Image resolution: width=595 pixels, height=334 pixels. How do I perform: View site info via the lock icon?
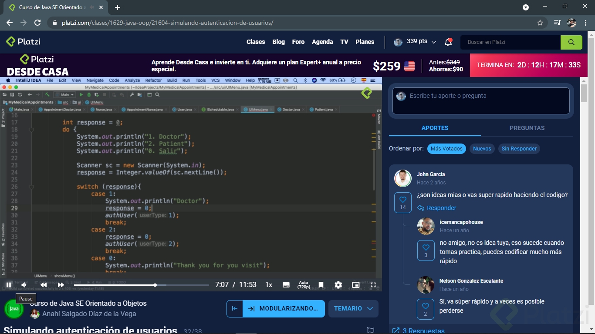click(54, 23)
